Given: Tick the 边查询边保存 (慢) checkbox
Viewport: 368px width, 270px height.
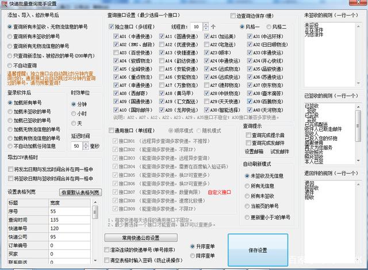Looking at the screenshot, I should [233, 16].
